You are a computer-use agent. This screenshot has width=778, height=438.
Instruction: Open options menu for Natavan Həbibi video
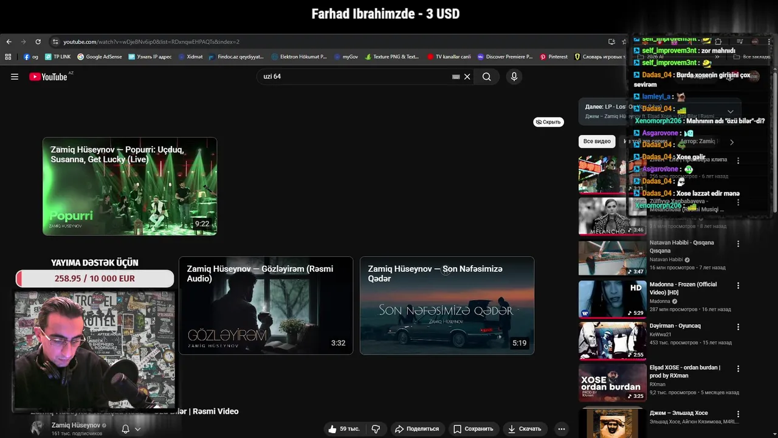(x=738, y=244)
